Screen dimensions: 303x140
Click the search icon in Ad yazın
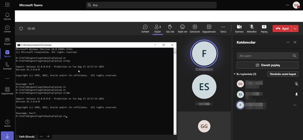[294, 56]
